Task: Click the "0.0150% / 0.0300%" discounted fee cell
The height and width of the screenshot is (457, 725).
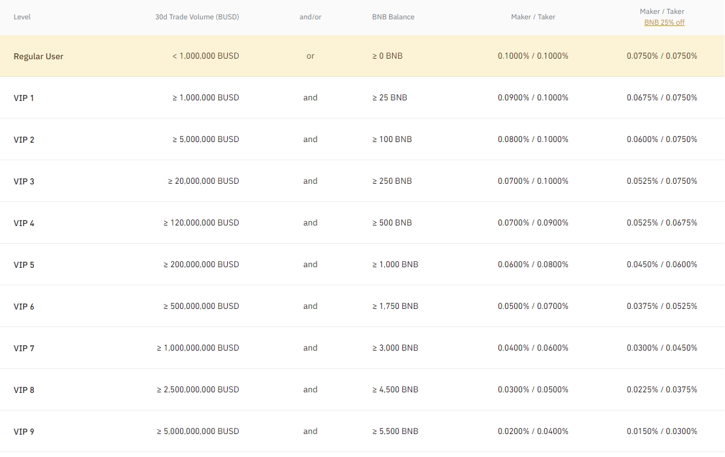Action: [x=662, y=431]
